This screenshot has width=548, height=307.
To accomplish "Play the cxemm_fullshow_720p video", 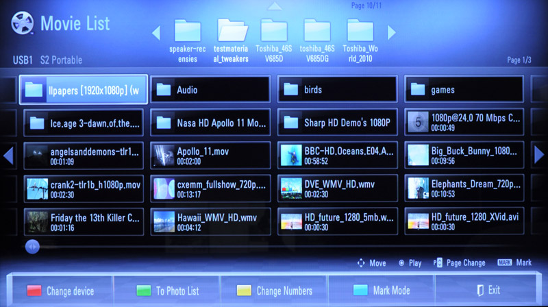I will pyautogui.click(x=210, y=189).
